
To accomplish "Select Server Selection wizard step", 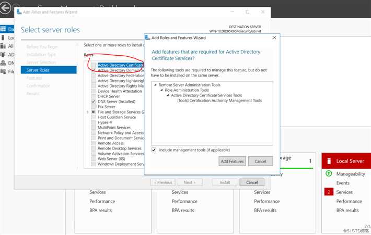I will (x=41, y=63).
